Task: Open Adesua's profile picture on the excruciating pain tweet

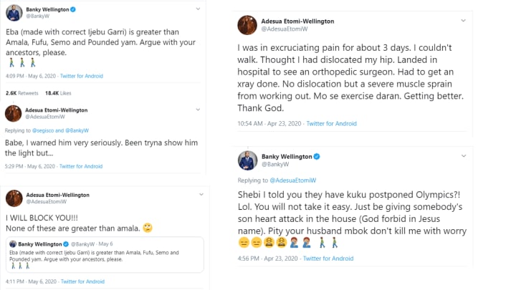Action: pyautogui.click(x=249, y=26)
